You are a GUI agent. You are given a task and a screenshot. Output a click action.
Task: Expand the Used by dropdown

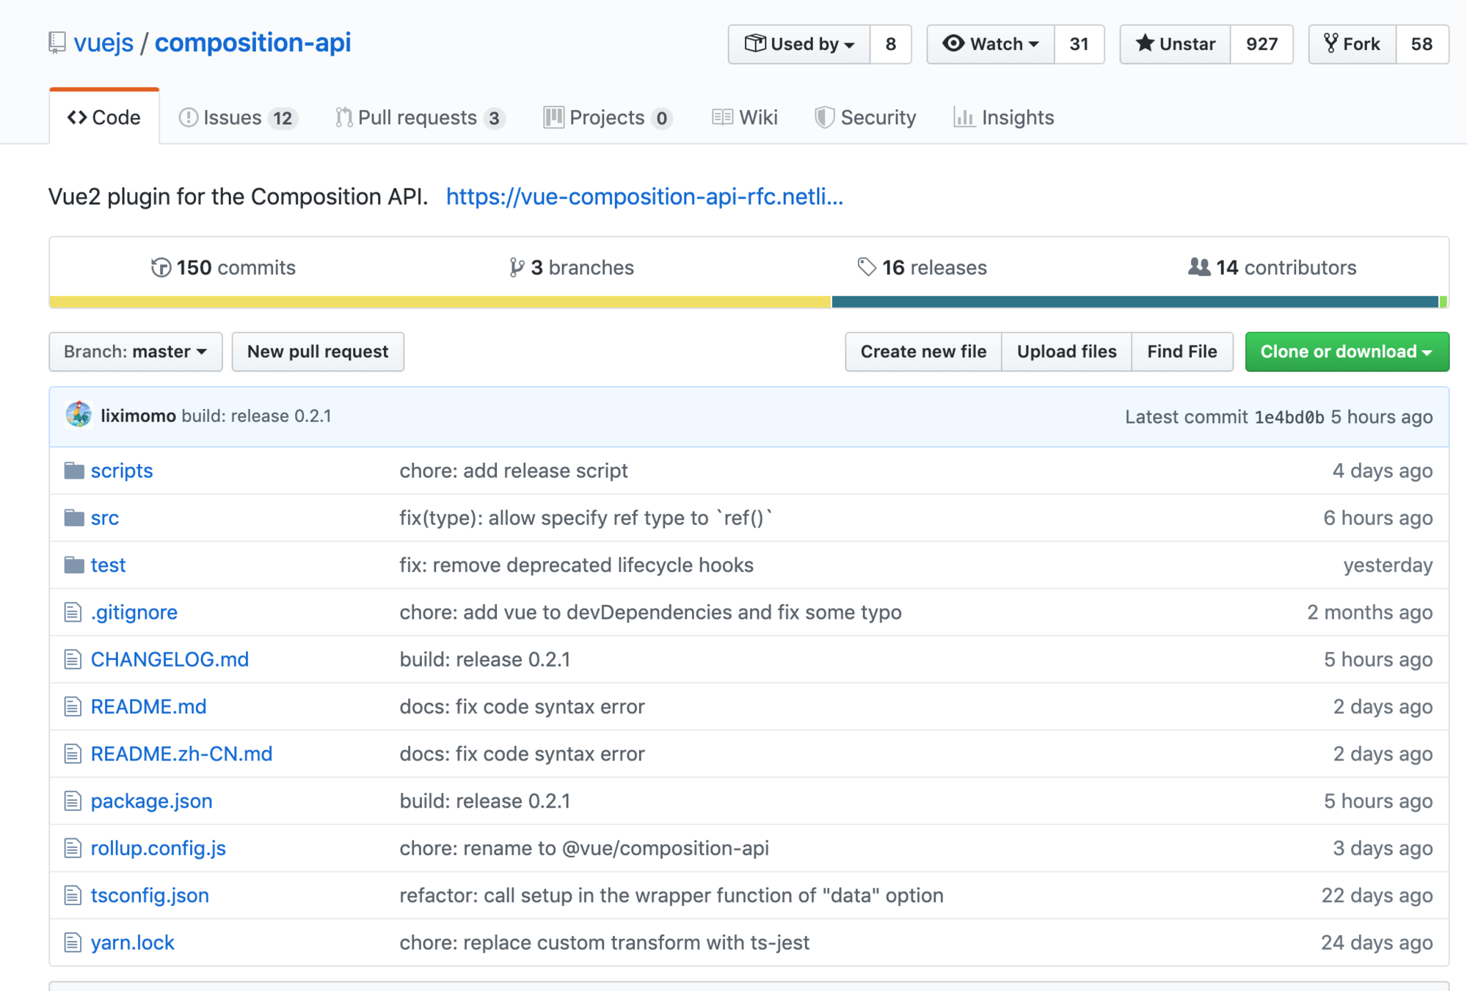799,44
